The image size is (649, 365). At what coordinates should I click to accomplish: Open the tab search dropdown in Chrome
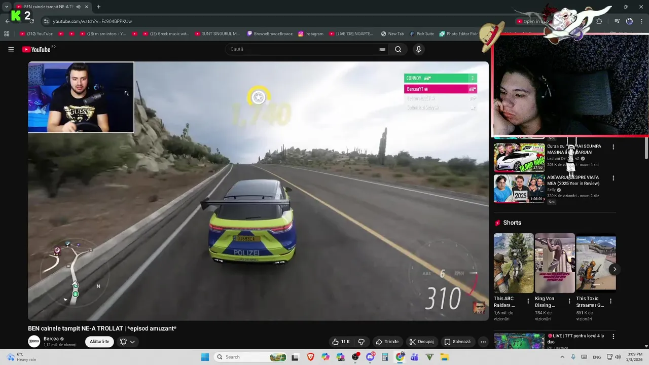tap(7, 7)
